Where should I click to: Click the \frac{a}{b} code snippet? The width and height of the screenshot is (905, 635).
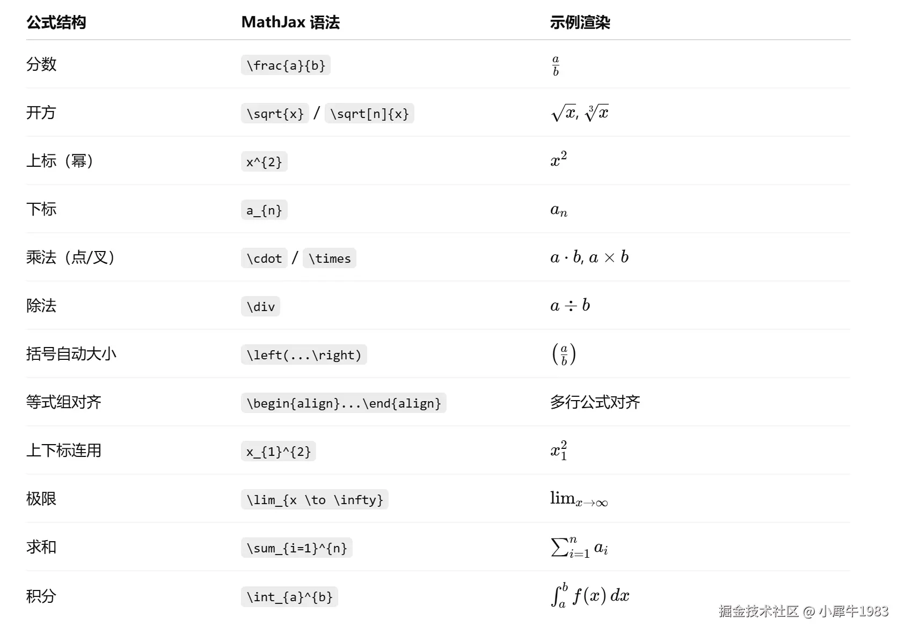tap(286, 65)
